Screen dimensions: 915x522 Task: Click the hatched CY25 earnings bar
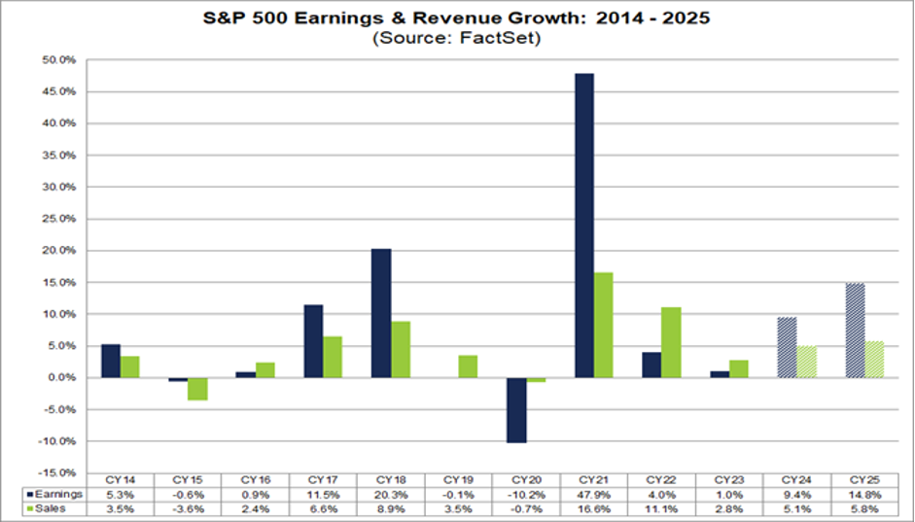pyautogui.click(x=855, y=331)
